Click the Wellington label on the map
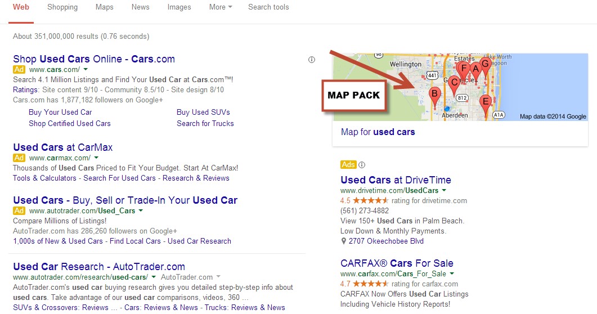Viewport: 597px width, 314px height. click(x=406, y=64)
